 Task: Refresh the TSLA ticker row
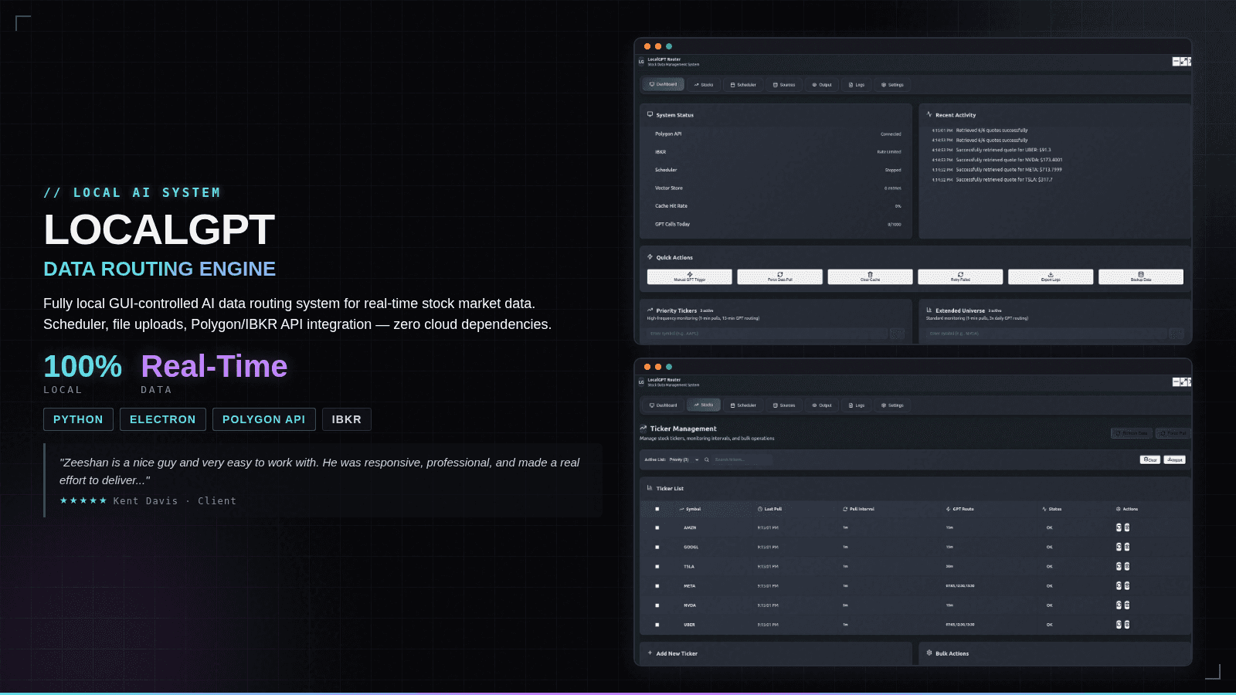coord(1119,567)
